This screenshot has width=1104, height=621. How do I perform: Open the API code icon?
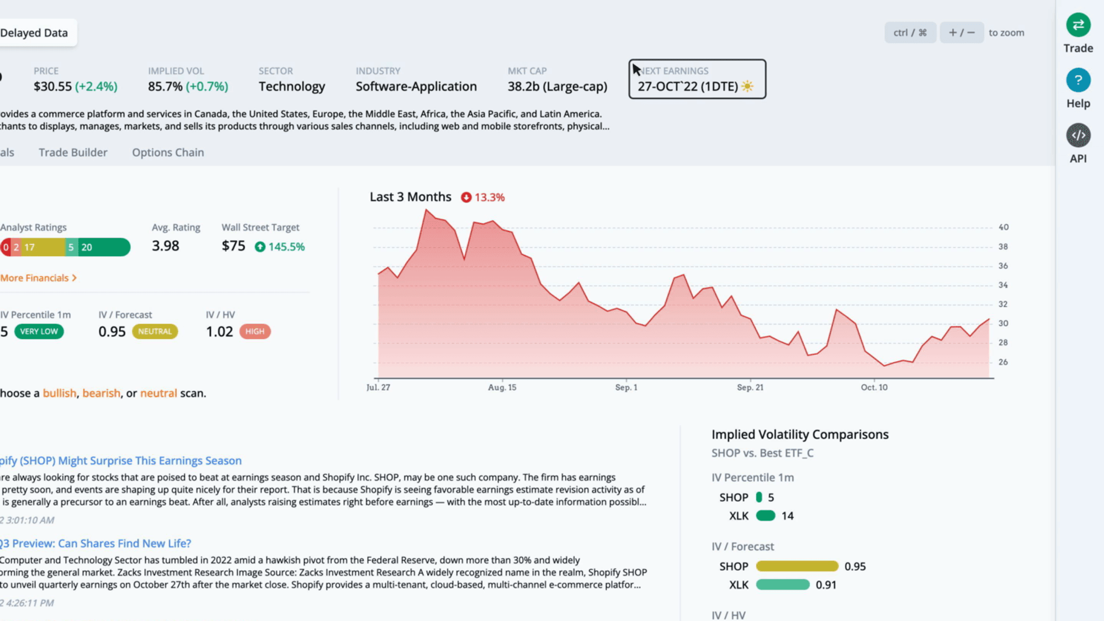coord(1078,135)
